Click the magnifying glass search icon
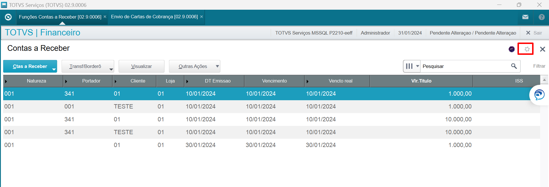The image size is (549, 187). click(x=514, y=66)
